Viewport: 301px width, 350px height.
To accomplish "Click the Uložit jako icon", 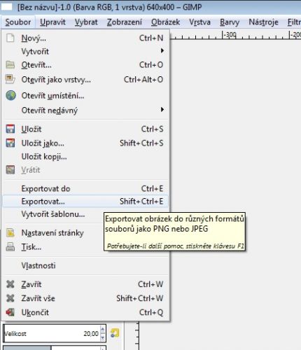I will (x=10, y=143).
